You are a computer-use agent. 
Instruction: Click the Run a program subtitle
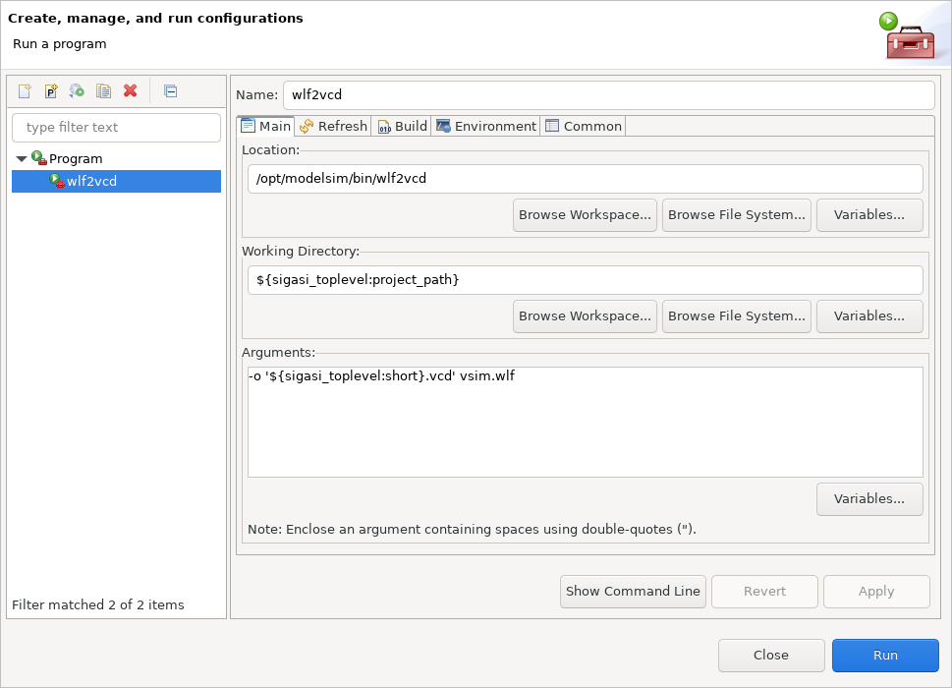pos(60,43)
